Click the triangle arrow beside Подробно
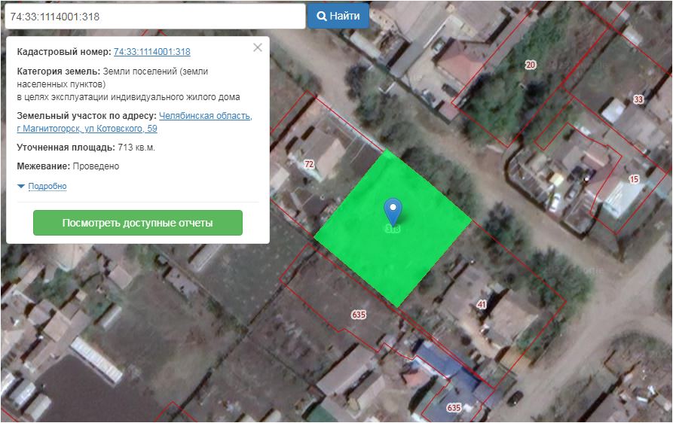 click(21, 186)
